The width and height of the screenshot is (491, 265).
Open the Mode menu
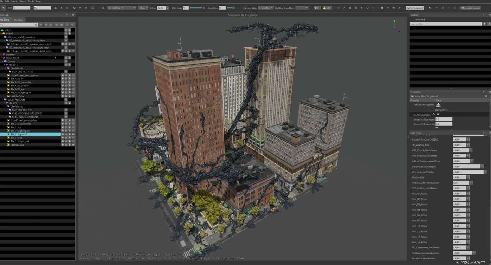point(14,1)
